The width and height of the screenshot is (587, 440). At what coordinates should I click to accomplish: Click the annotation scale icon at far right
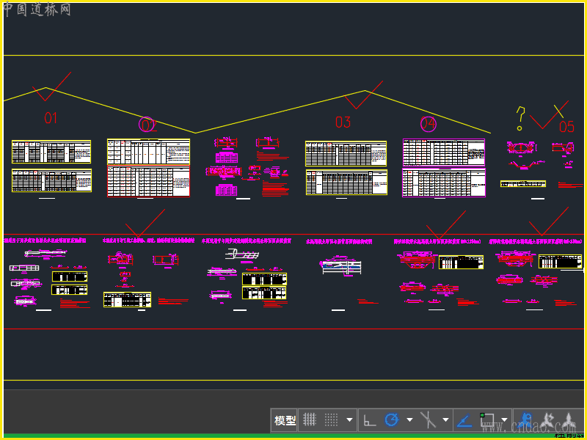569,419
